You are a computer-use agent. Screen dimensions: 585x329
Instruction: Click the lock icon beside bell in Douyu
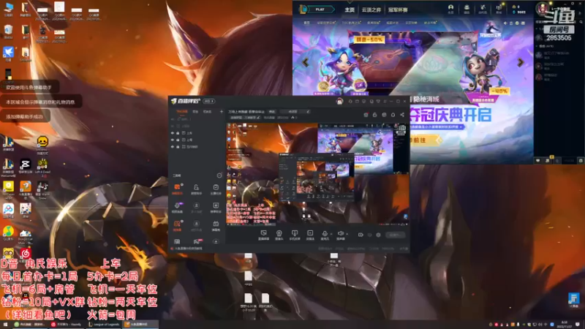point(375,115)
